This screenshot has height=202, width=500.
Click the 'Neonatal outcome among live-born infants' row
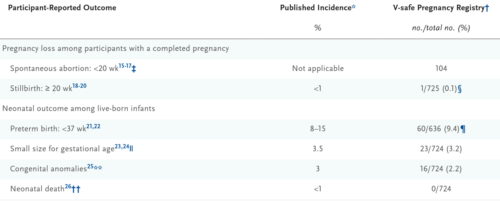79,109
